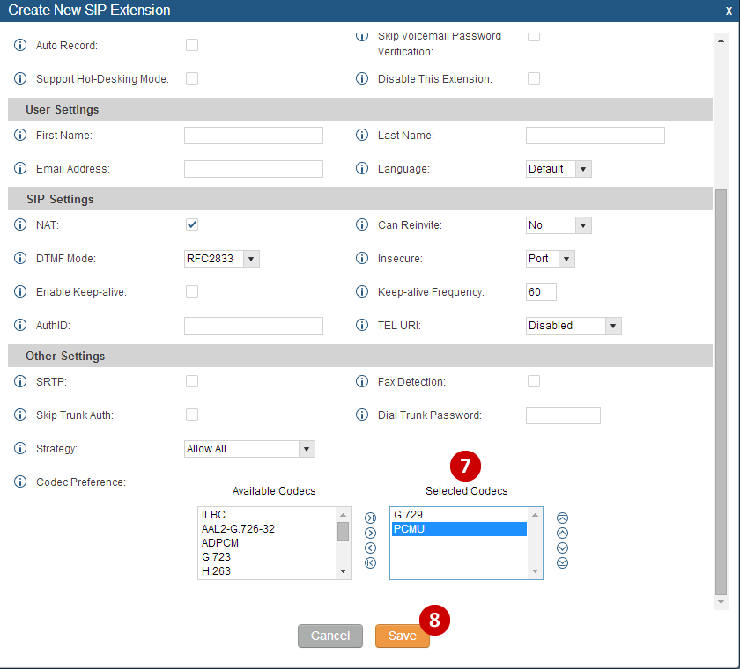Enable the SRTP checkbox
The height and width of the screenshot is (669, 740).
point(192,381)
